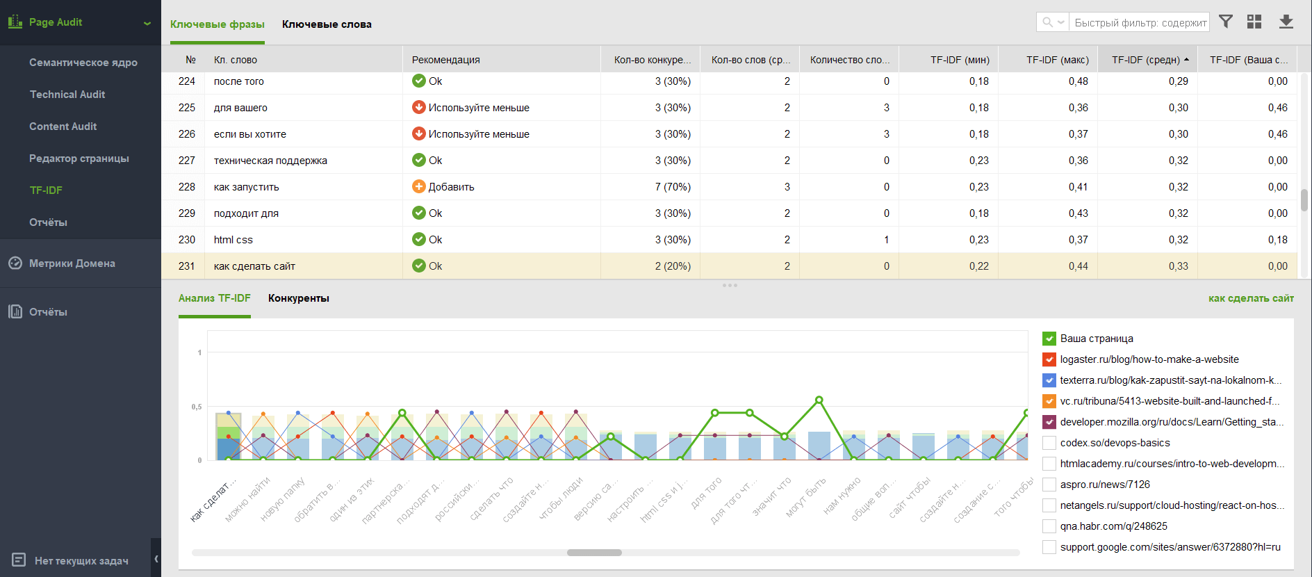Open Content Audit in the sidebar
This screenshot has width=1312, height=577.
pos(63,126)
